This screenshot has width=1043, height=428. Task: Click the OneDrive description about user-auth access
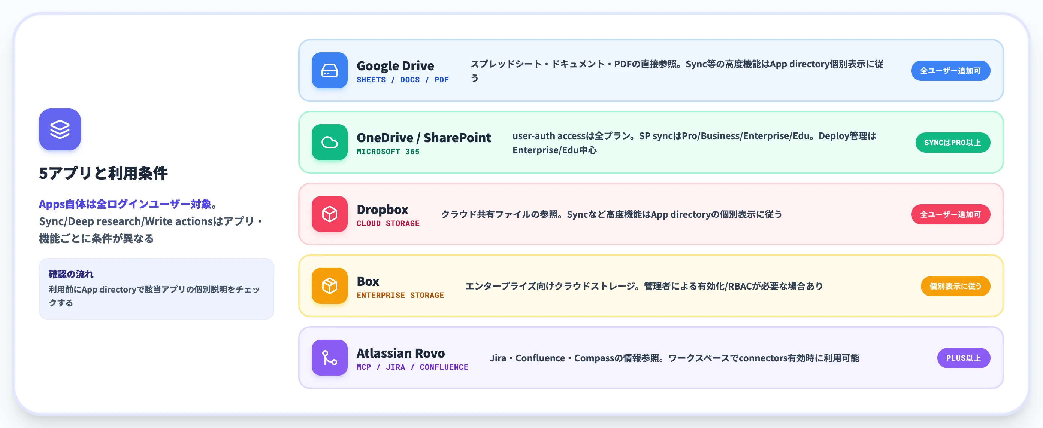(694, 143)
